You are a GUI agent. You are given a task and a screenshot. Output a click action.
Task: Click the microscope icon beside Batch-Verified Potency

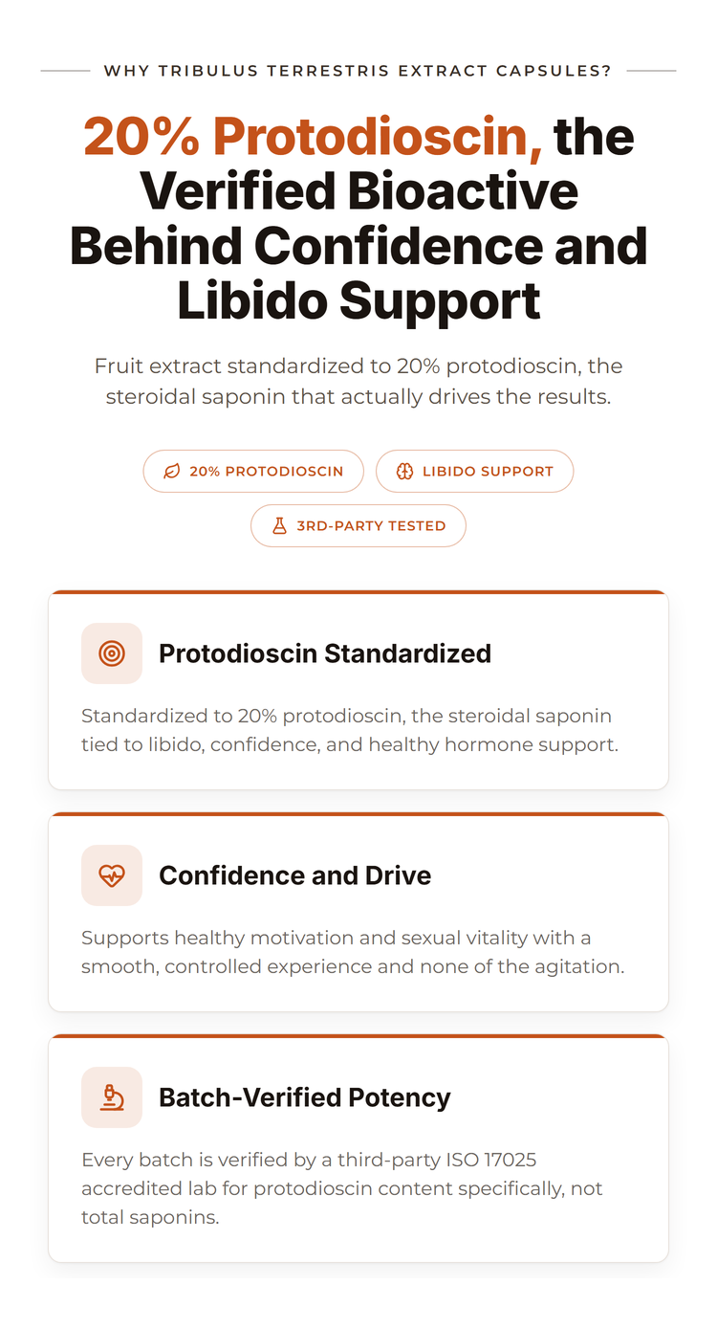pos(112,1097)
